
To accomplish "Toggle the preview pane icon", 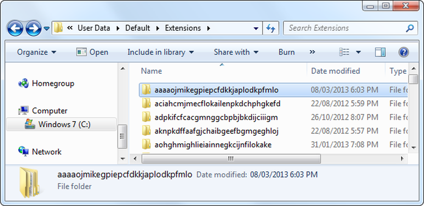I will [380, 52].
